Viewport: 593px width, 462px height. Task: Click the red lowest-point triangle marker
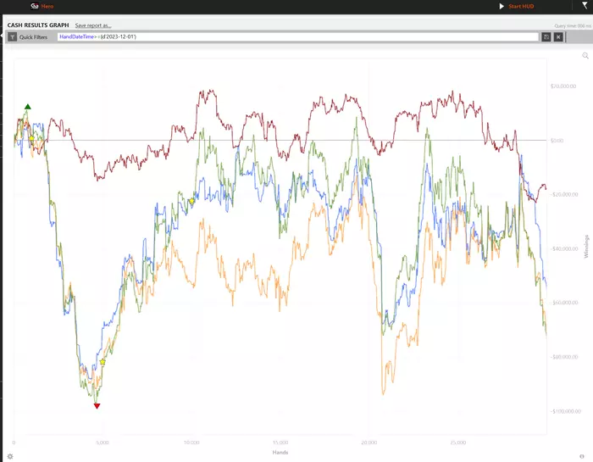[x=97, y=406]
